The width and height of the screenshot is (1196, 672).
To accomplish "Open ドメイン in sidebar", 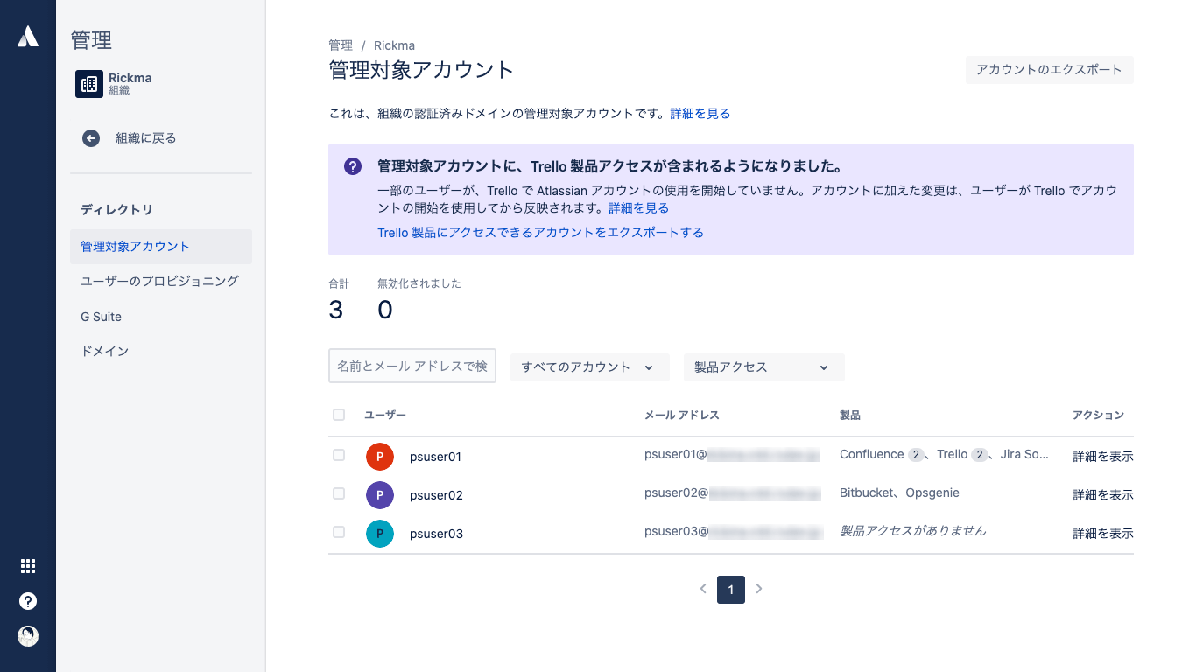I will pos(161,352).
